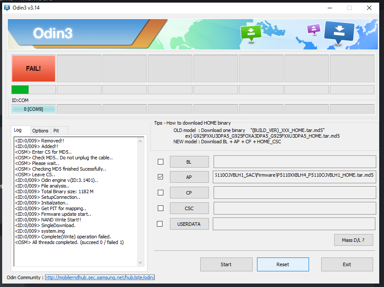Click the blue download icon on banner
Screen dimensions: 384x287
[x=339, y=33]
